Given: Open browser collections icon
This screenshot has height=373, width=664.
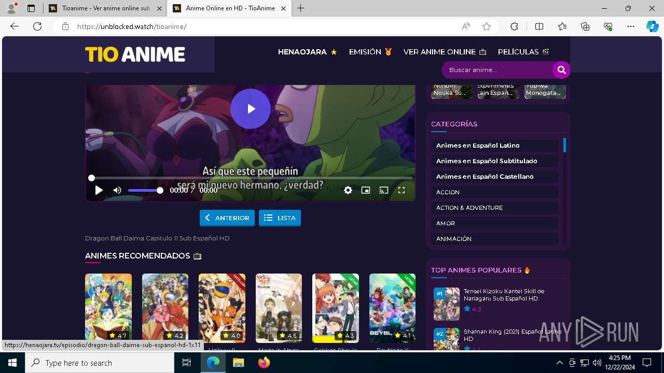Looking at the screenshot, I should [x=585, y=26].
